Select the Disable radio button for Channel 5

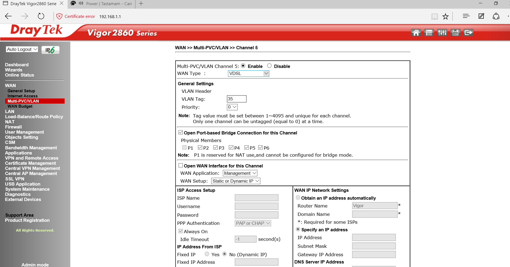[x=269, y=66]
